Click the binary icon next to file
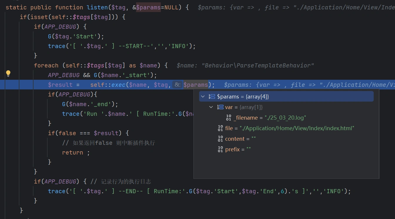This screenshot has height=219, width=395. [x=220, y=128]
